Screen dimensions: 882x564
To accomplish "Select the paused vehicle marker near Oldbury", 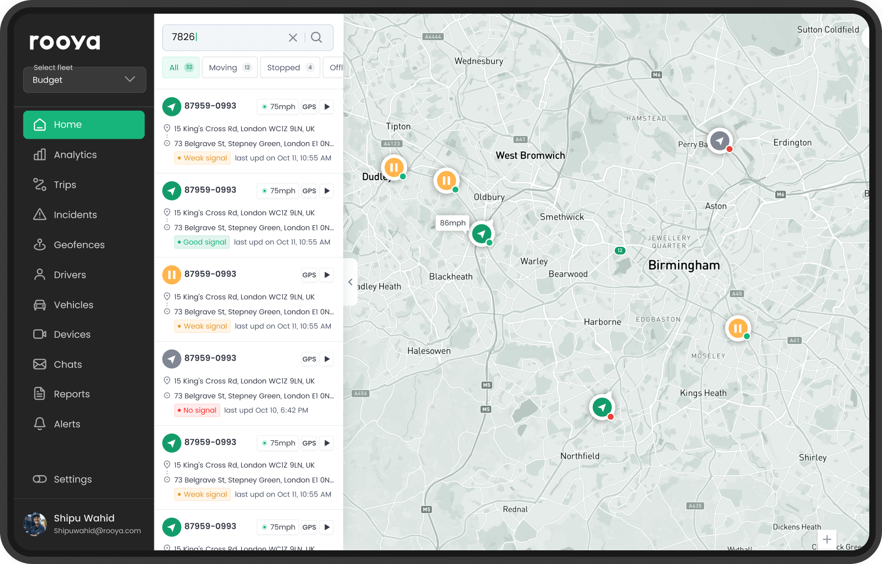I will click(x=446, y=180).
